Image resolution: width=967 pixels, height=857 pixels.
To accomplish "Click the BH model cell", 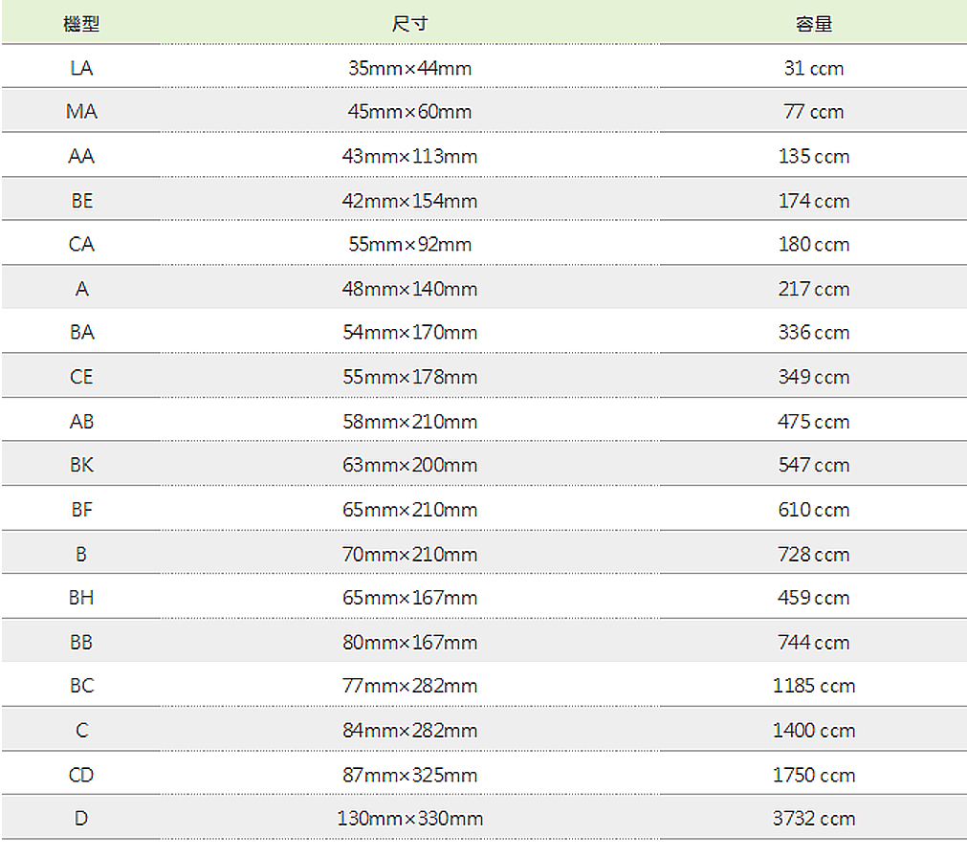I will coord(81,598).
